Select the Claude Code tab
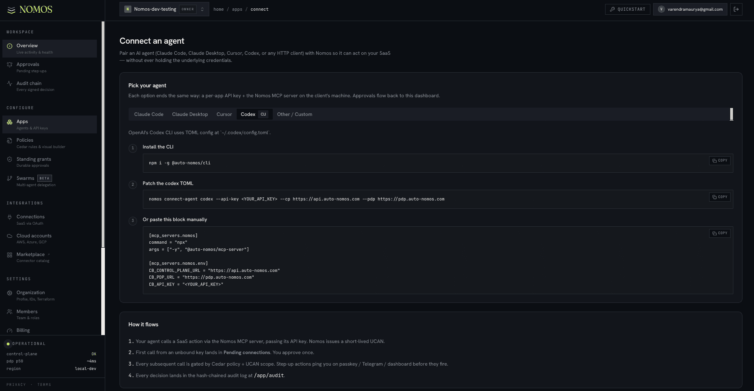 [x=148, y=114]
